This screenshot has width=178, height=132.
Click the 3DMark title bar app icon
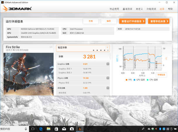pyautogui.click(x=2, y=2)
